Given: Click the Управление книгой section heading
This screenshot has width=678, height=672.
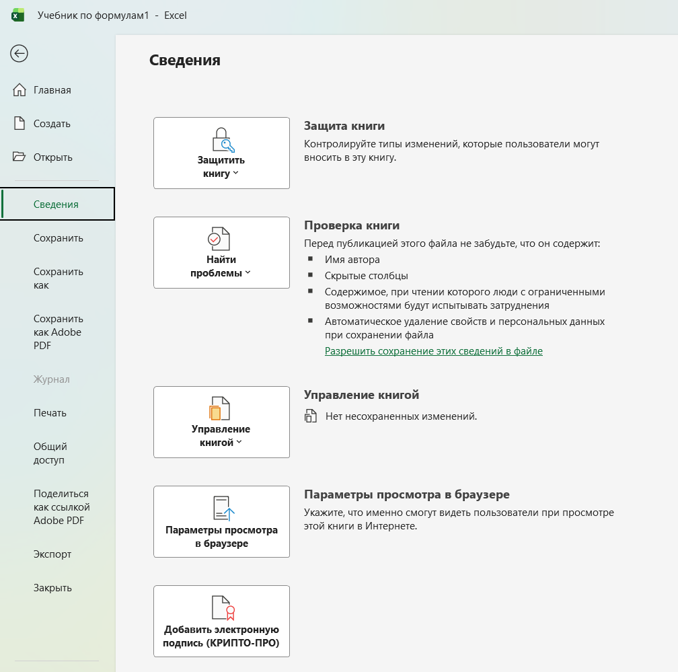Looking at the screenshot, I should [x=361, y=395].
